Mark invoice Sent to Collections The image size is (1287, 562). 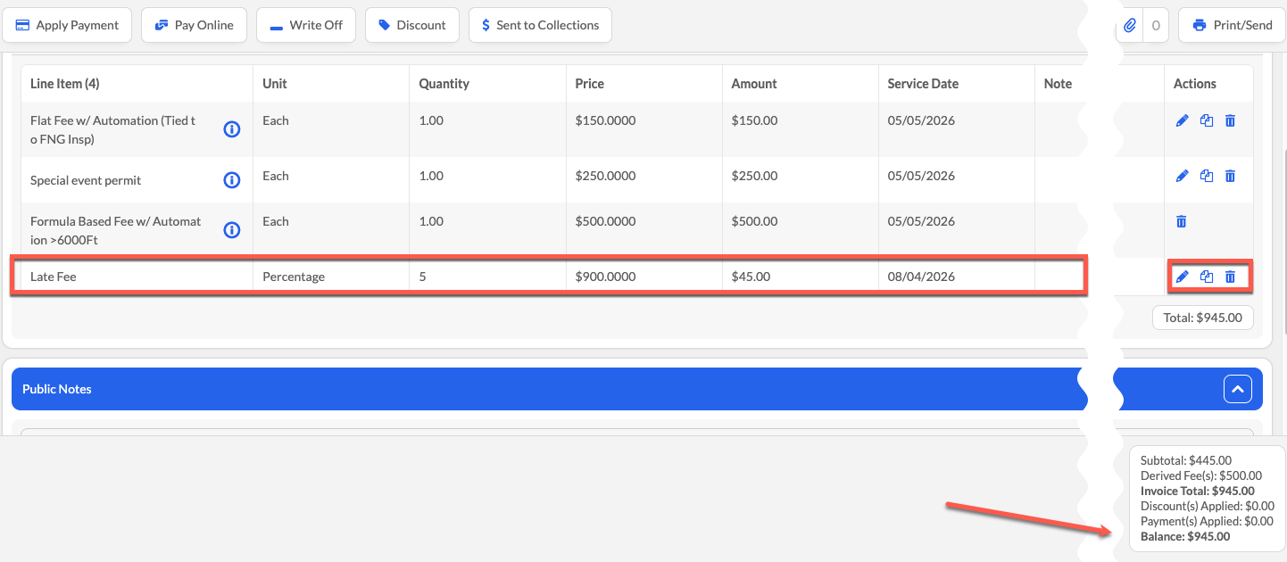point(540,25)
